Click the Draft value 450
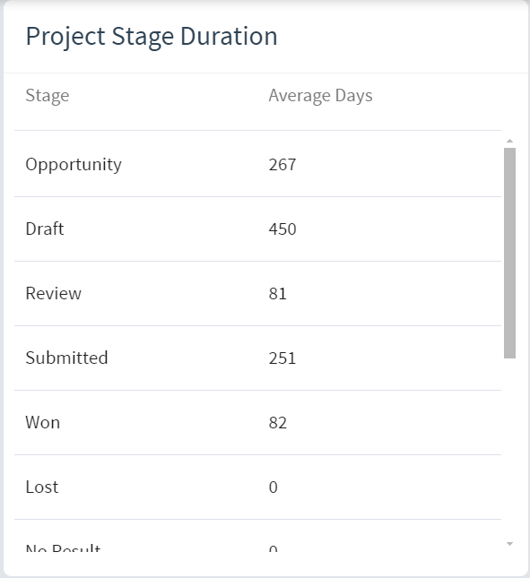The height and width of the screenshot is (578, 530). 282,229
